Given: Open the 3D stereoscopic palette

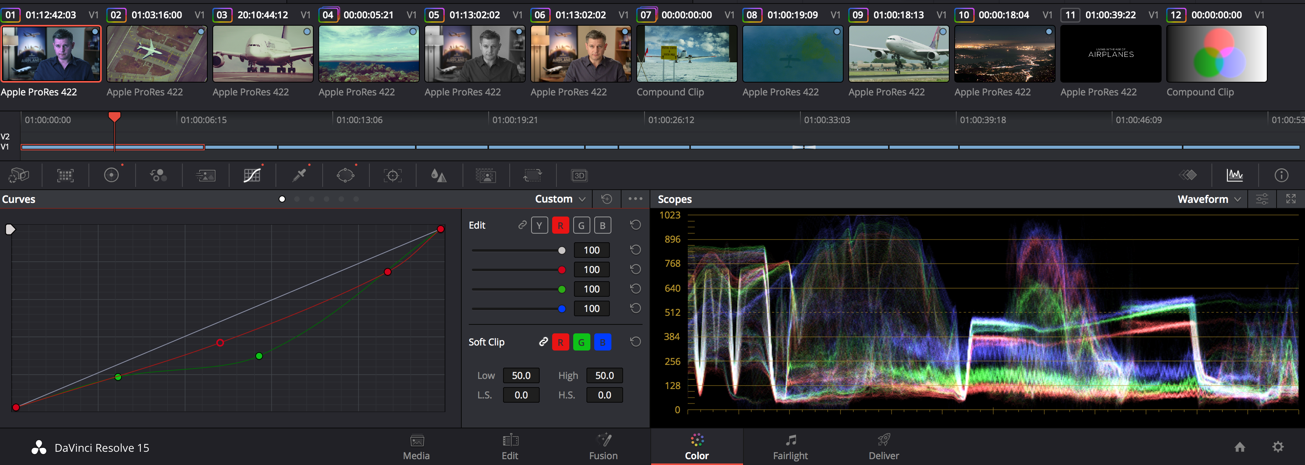Looking at the screenshot, I should [x=579, y=175].
